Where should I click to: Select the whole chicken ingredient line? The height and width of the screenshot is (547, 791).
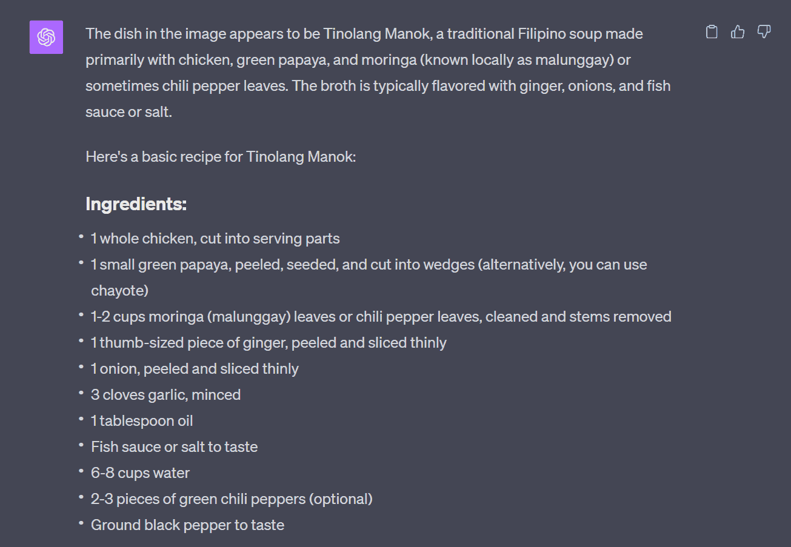pos(215,239)
